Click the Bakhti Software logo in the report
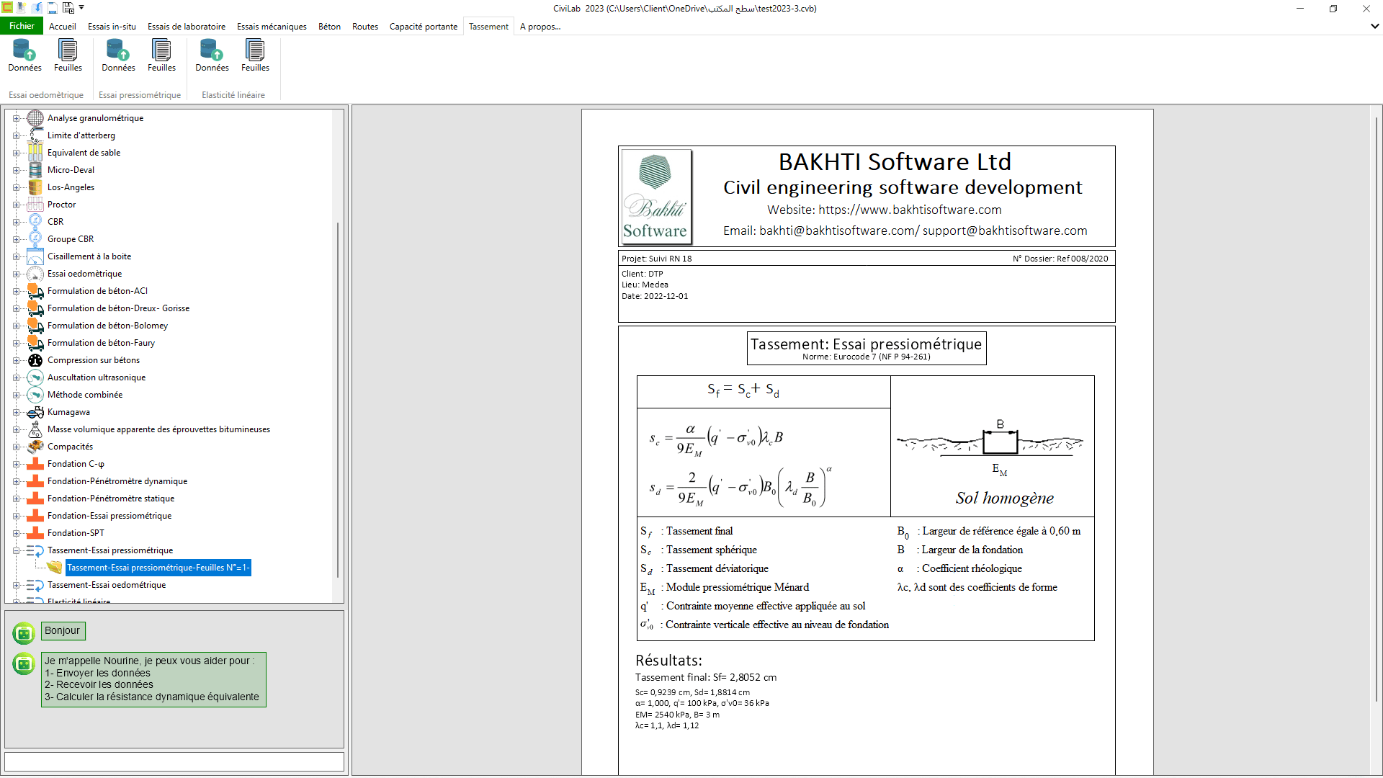This screenshot has width=1383, height=778. (655, 196)
